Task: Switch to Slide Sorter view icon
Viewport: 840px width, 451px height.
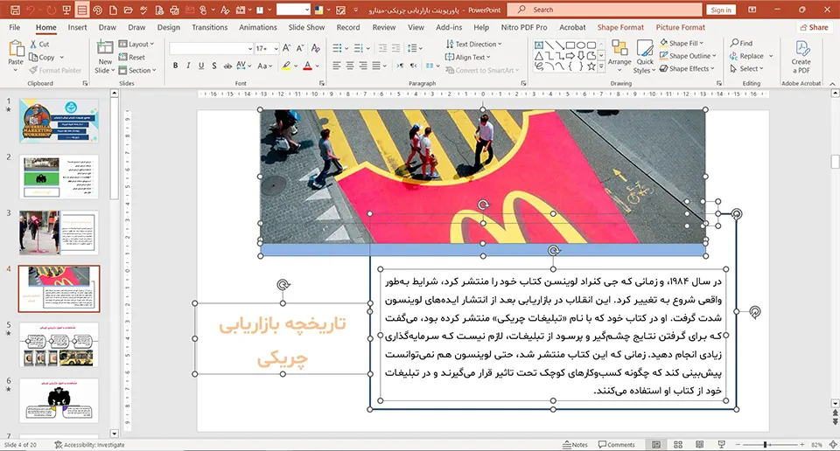Action: click(677, 445)
